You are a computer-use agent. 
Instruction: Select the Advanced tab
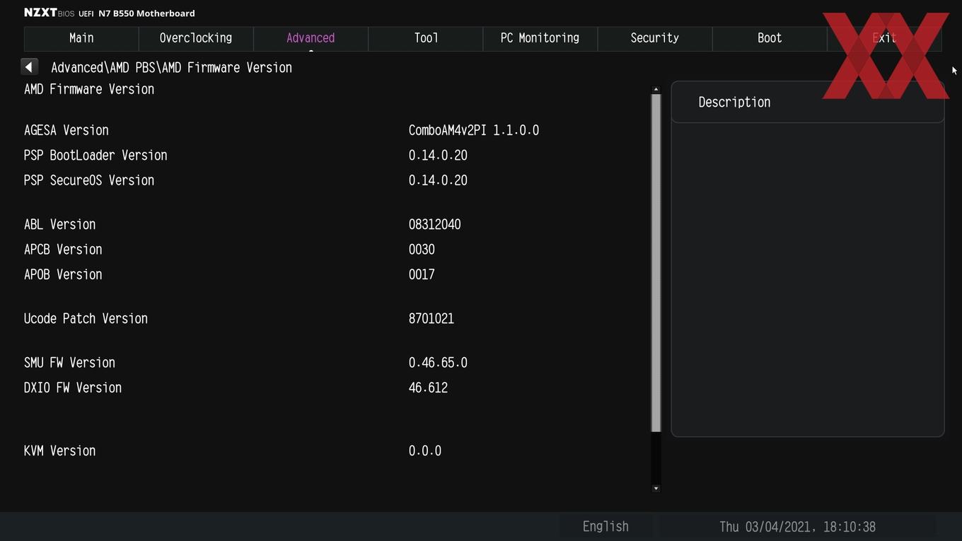click(x=311, y=38)
